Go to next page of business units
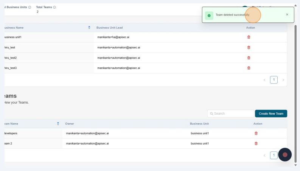The height and width of the screenshot is (171, 300). 283,80
